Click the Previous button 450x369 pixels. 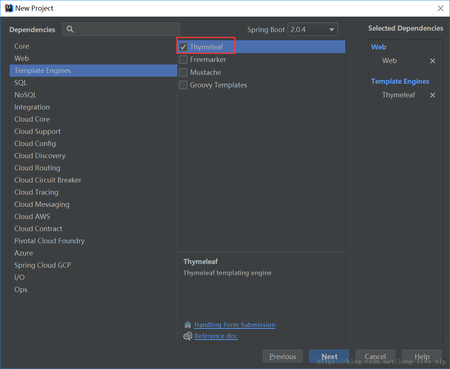click(x=282, y=356)
